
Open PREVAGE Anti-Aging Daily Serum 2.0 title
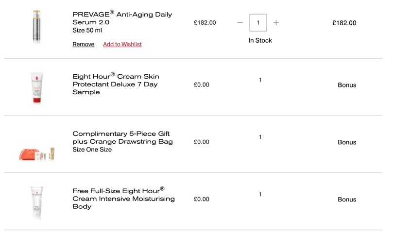pos(122,18)
